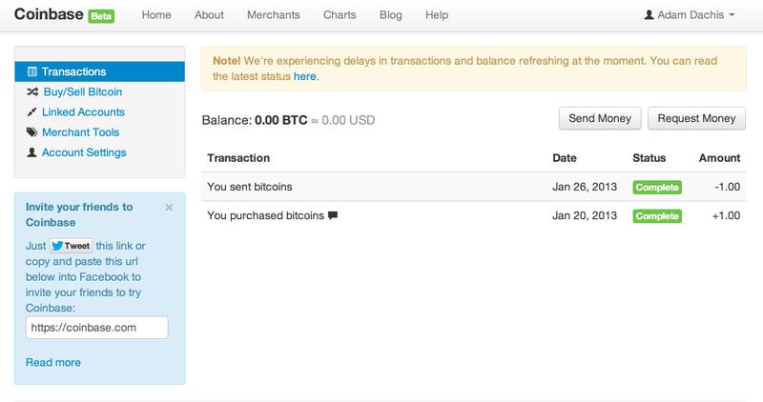This screenshot has width=763, height=402.
Task: Dismiss the Invite your friends box
Action: point(169,208)
